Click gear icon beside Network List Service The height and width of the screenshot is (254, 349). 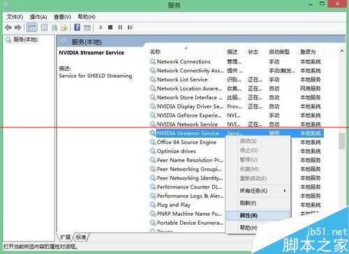pos(153,79)
